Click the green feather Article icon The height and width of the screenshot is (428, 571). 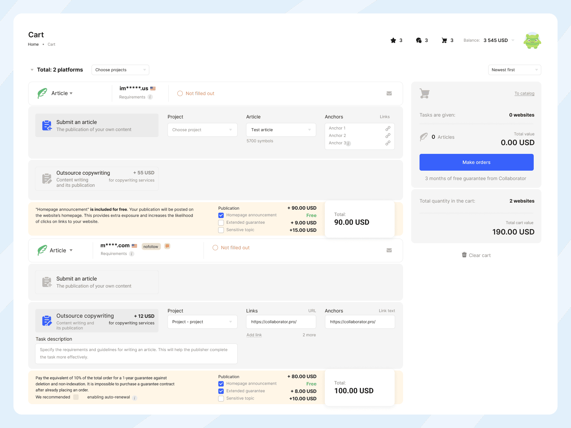(42, 93)
